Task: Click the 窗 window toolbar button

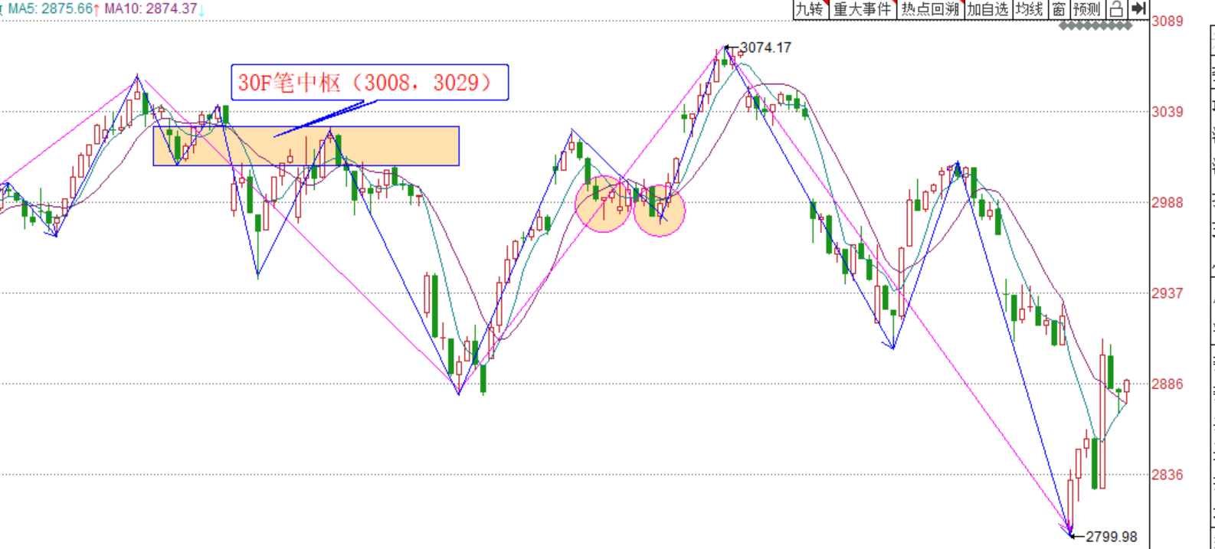Action: [x=1059, y=9]
